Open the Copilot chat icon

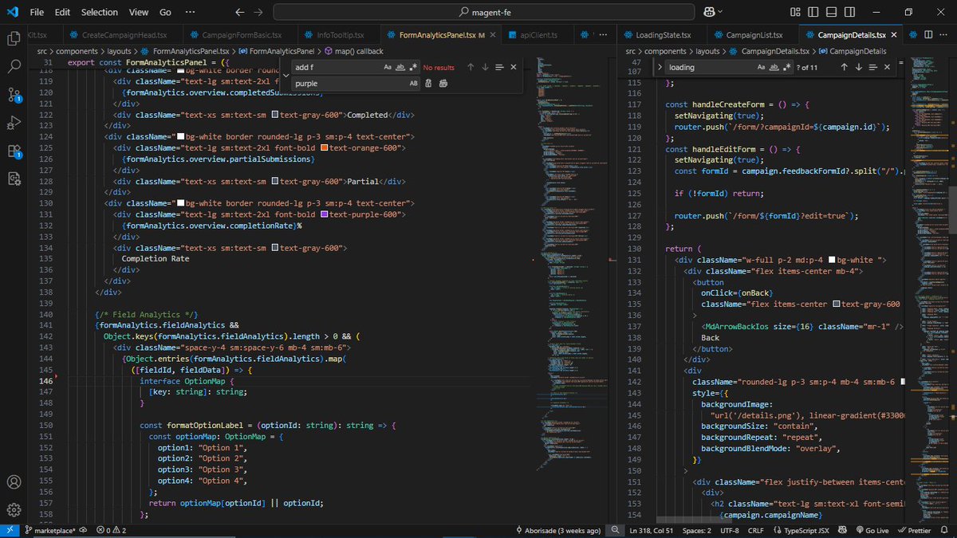click(x=708, y=12)
